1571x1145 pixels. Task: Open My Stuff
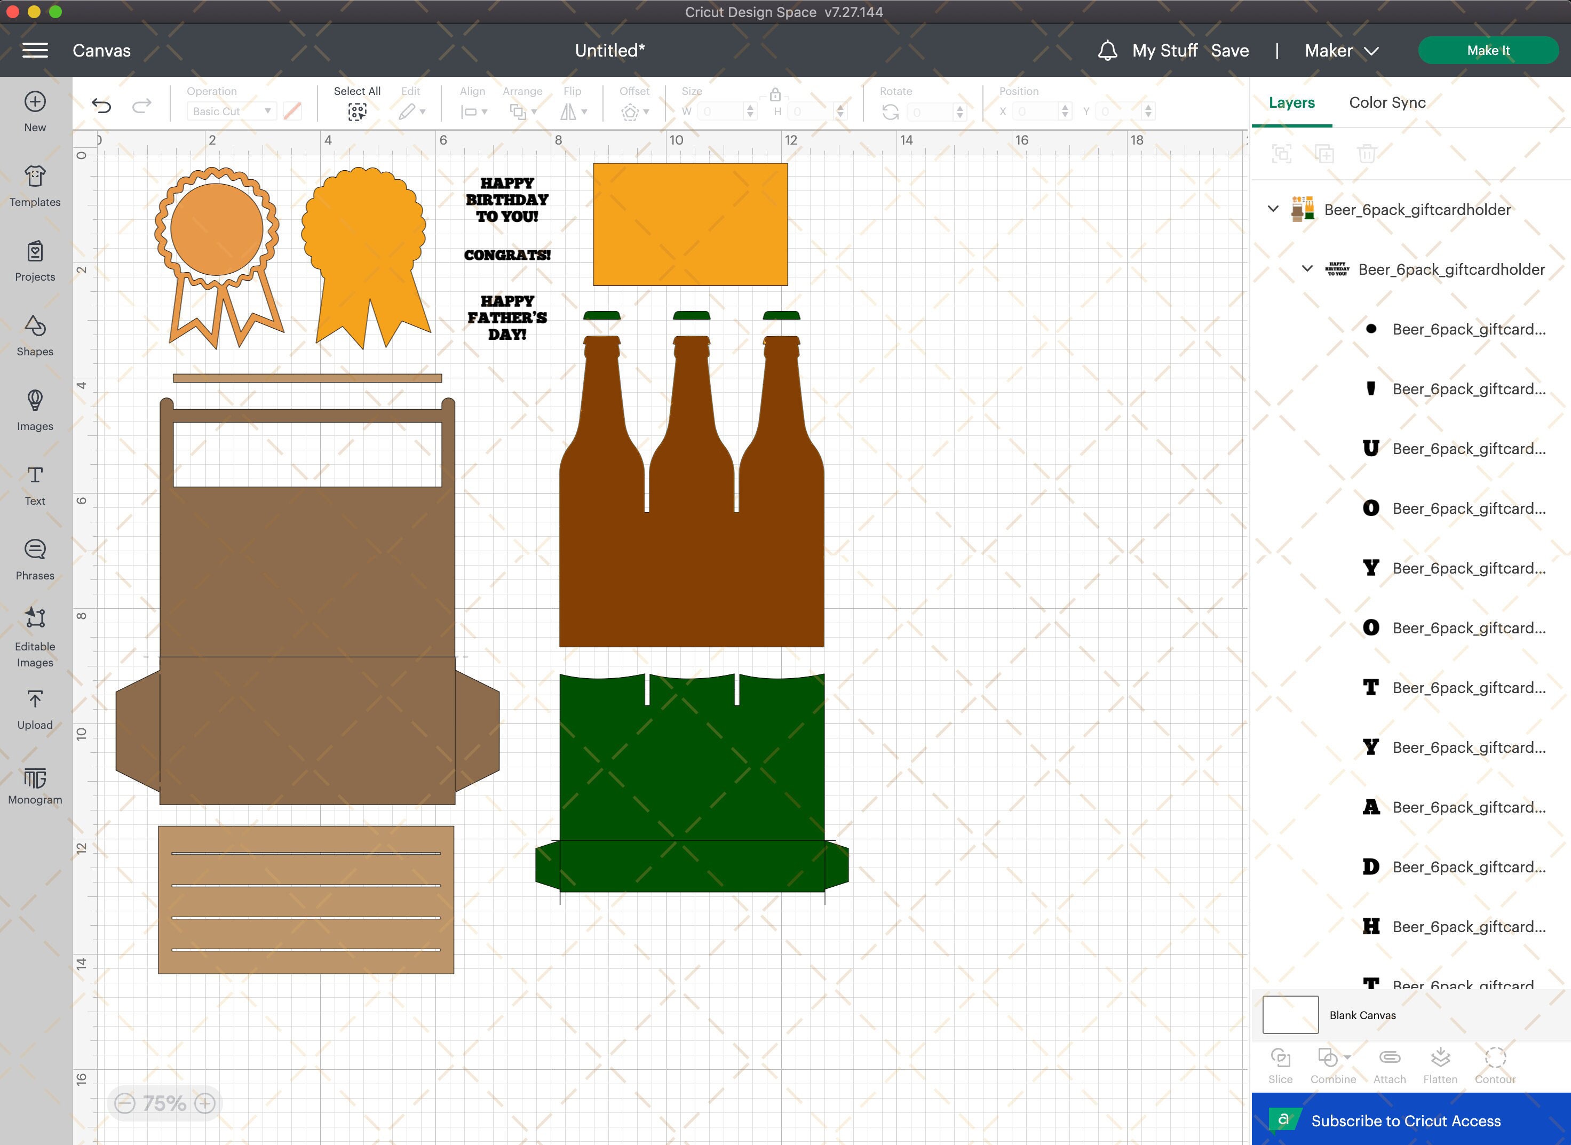[x=1165, y=51]
